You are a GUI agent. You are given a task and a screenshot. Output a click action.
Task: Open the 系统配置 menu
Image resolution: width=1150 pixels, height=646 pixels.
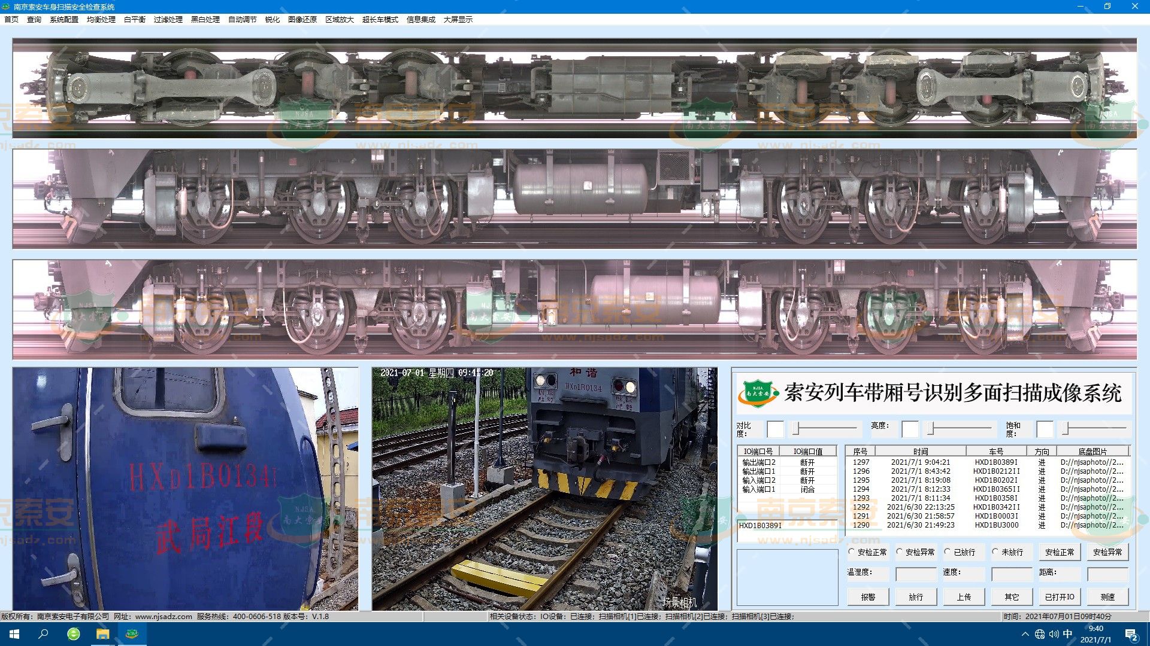64,20
